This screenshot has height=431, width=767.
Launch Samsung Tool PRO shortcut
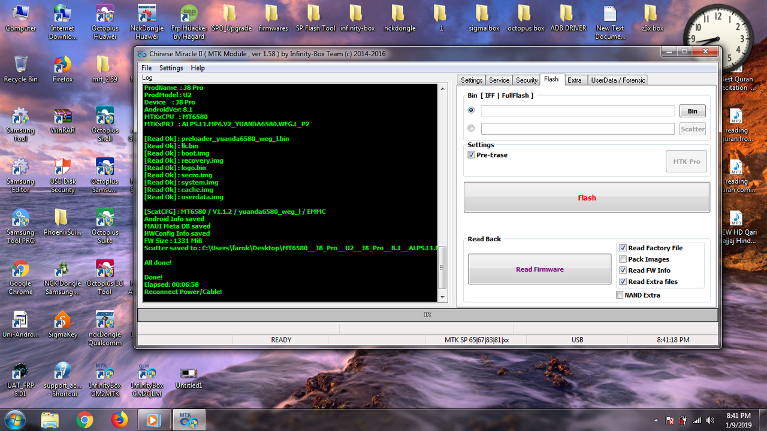click(20, 226)
